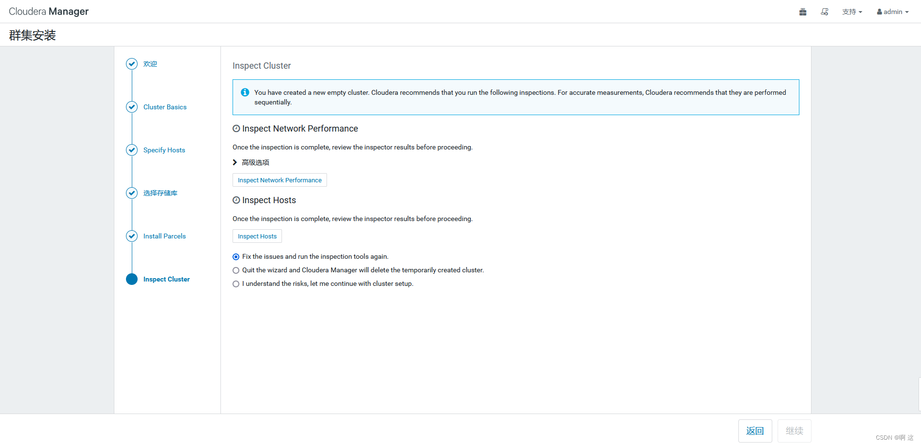Click the Inspect Hosts button
This screenshot has height=445, width=921.
(257, 236)
